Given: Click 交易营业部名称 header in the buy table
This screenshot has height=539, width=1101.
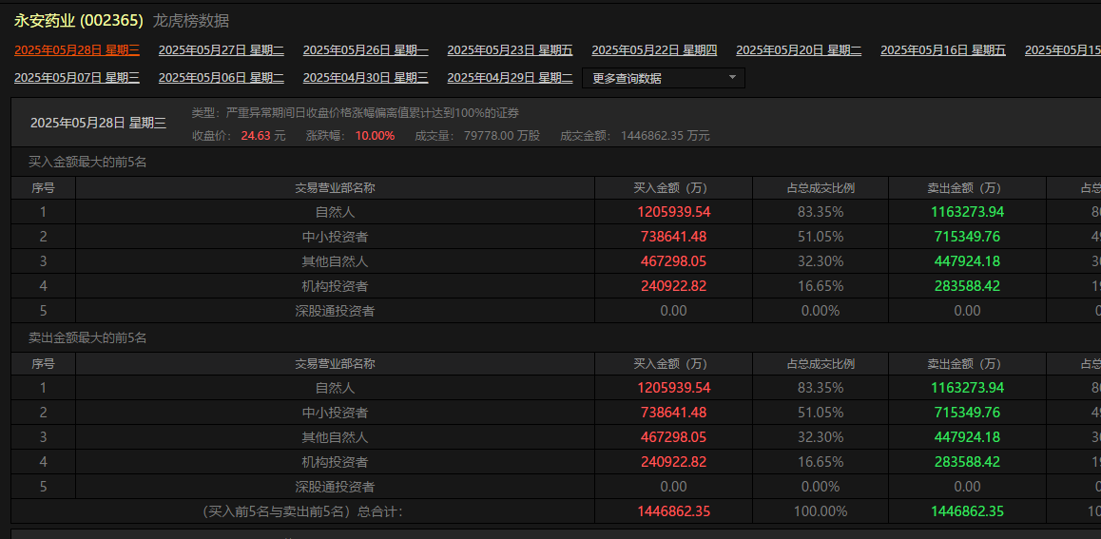Looking at the screenshot, I should point(335,188).
